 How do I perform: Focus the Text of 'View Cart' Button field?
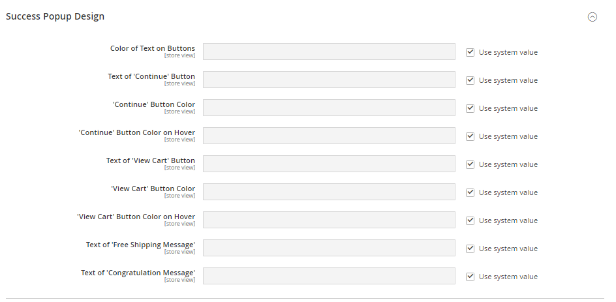pyautogui.click(x=329, y=164)
